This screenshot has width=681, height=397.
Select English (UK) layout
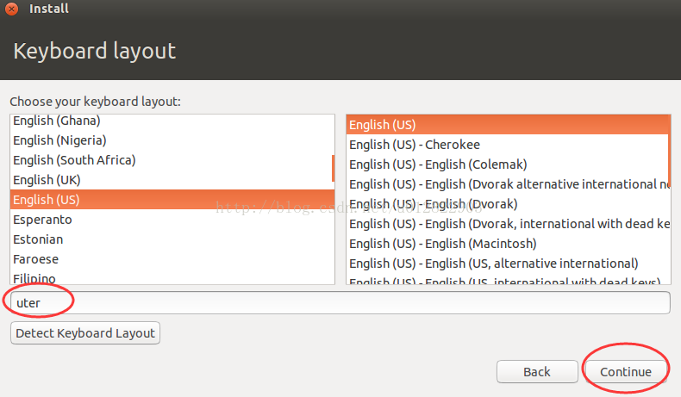click(x=46, y=180)
